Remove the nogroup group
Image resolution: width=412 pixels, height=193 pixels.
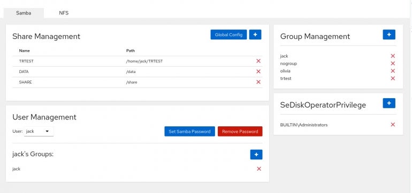point(393,63)
